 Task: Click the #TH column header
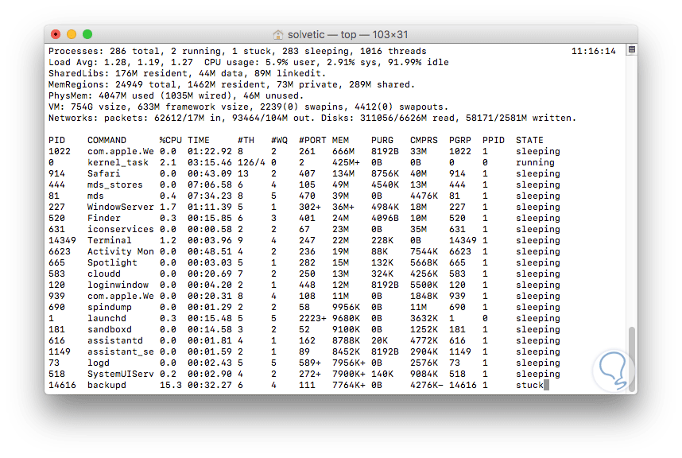246,140
